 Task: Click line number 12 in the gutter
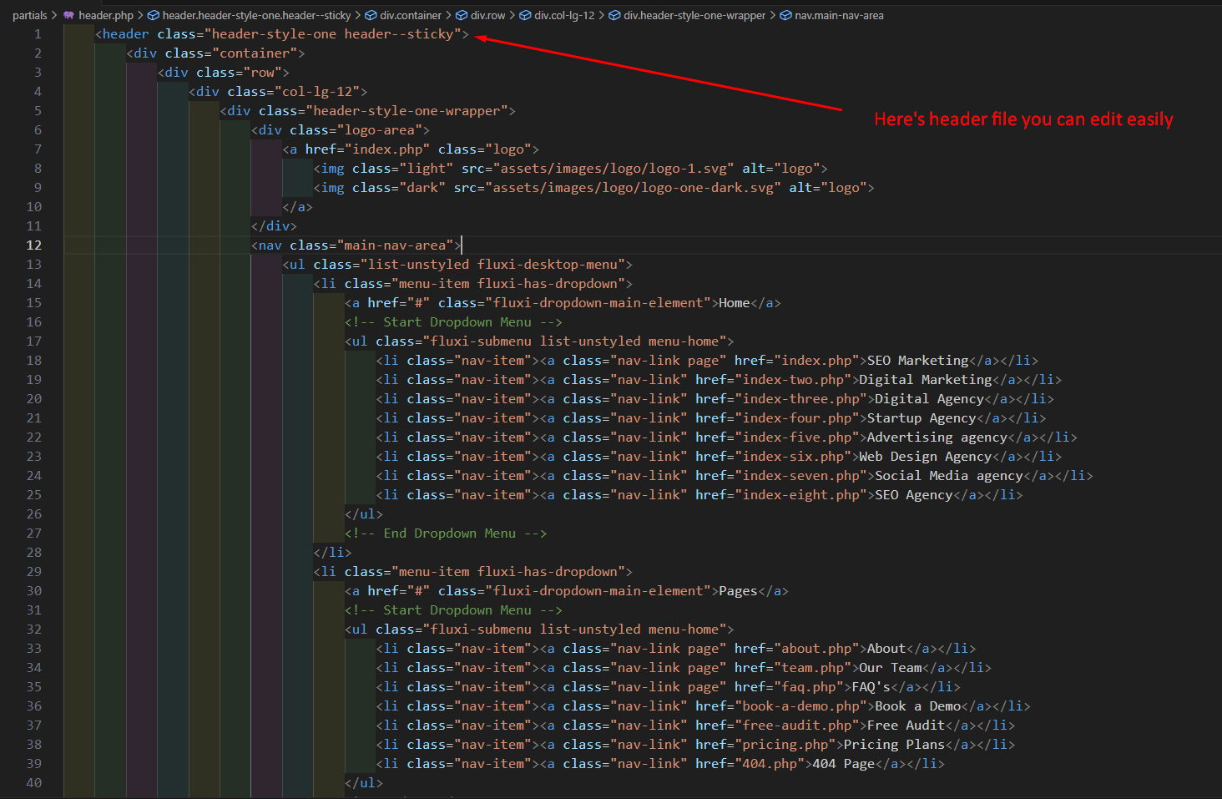click(33, 245)
